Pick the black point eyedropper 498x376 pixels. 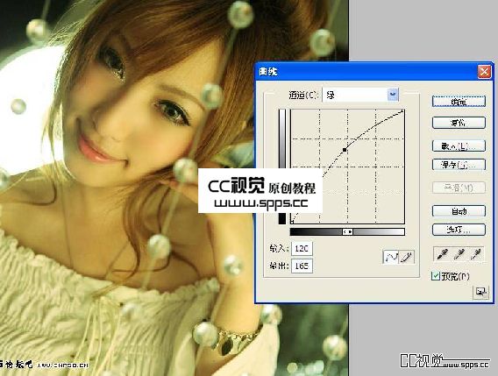(x=443, y=254)
